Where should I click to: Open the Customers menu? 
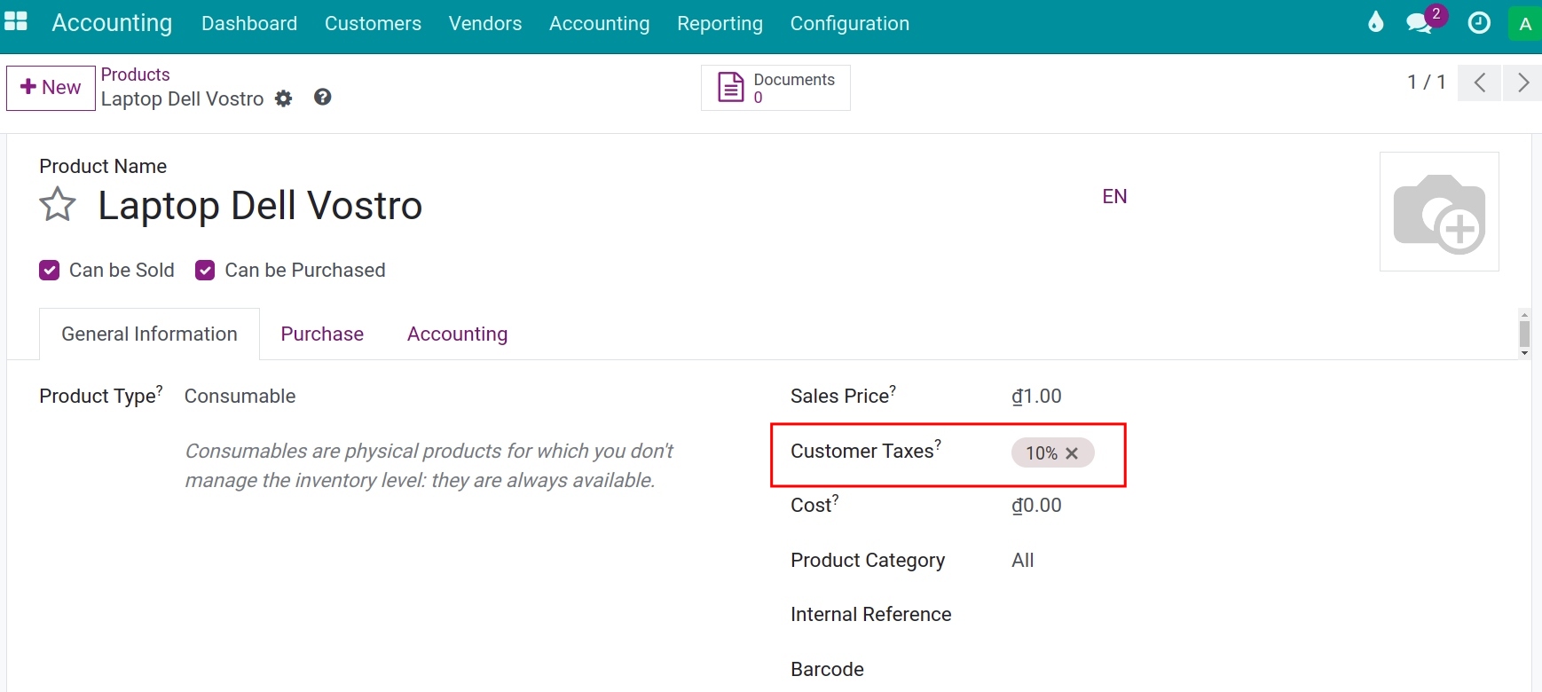(x=373, y=24)
